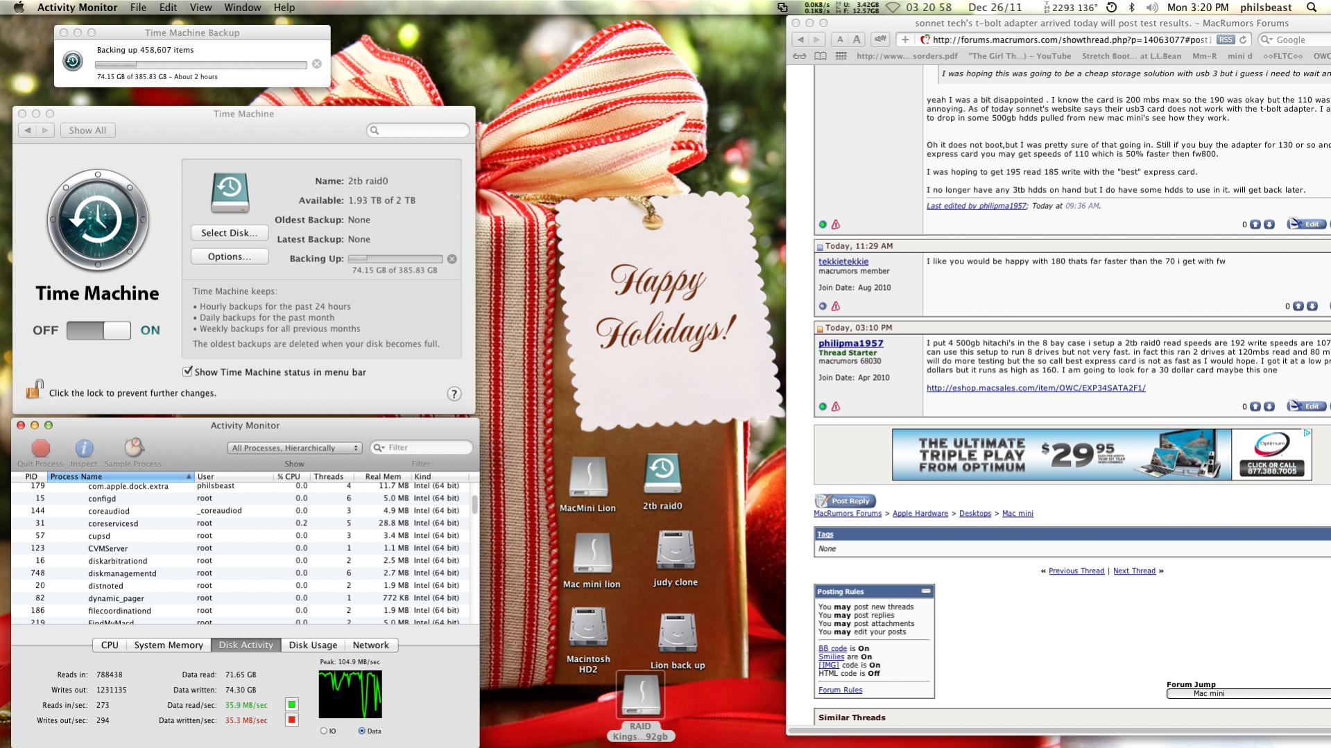
Task: Click the Inspect info icon
Action: (84, 448)
